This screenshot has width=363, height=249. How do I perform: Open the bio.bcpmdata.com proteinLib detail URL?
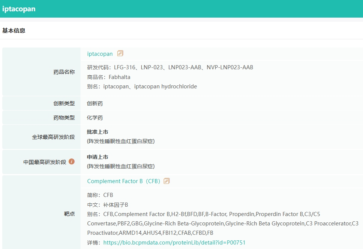174,243
